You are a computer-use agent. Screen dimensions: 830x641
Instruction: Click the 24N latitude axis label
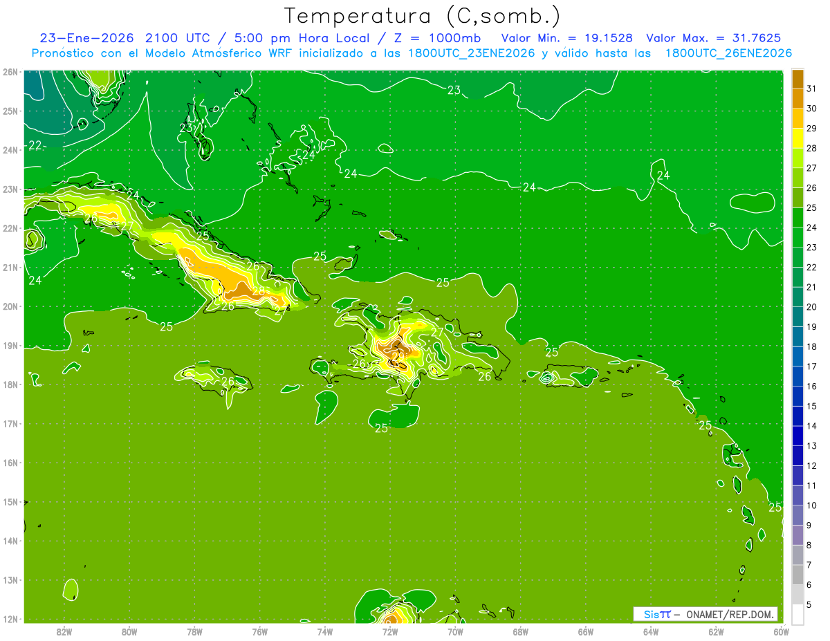point(10,150)
